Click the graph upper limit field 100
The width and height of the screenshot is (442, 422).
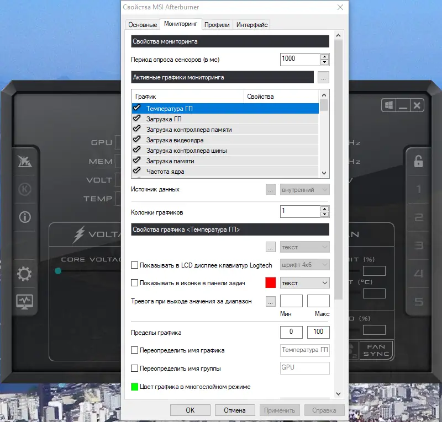(x=318, y=332)
